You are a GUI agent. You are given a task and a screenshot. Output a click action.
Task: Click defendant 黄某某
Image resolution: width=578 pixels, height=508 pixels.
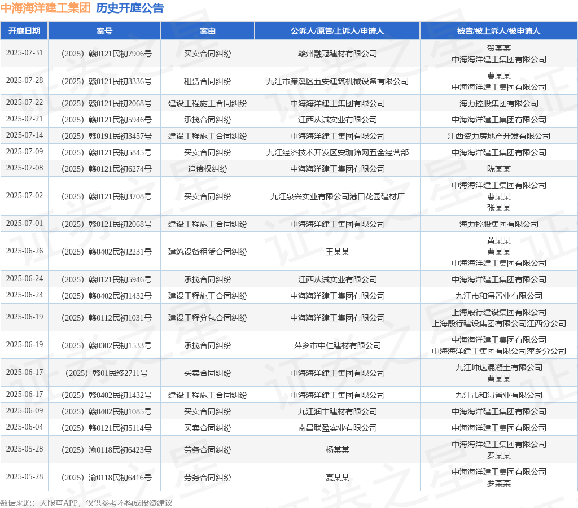click(499, 240)
